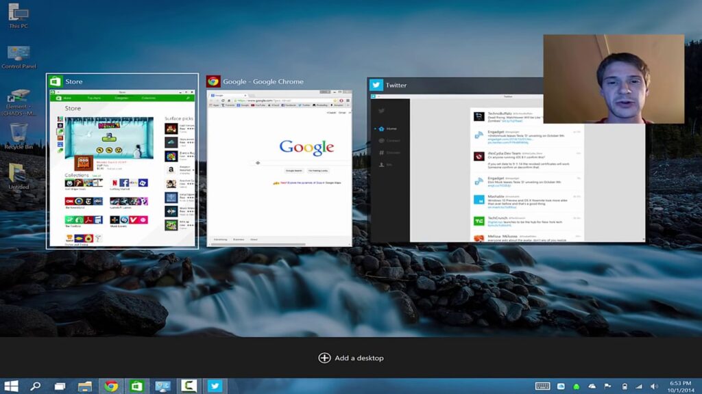This screenshot has height=394, width=702.
Task: Click the I'm Feeling Lucky button on Google
Action: (x=319, y=170)
